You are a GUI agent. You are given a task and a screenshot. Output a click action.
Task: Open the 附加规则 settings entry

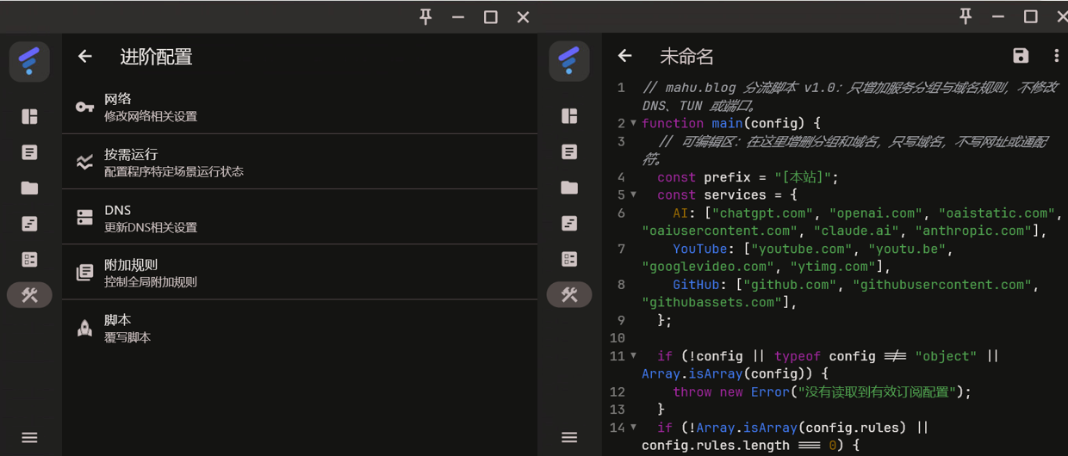[300, 272]
